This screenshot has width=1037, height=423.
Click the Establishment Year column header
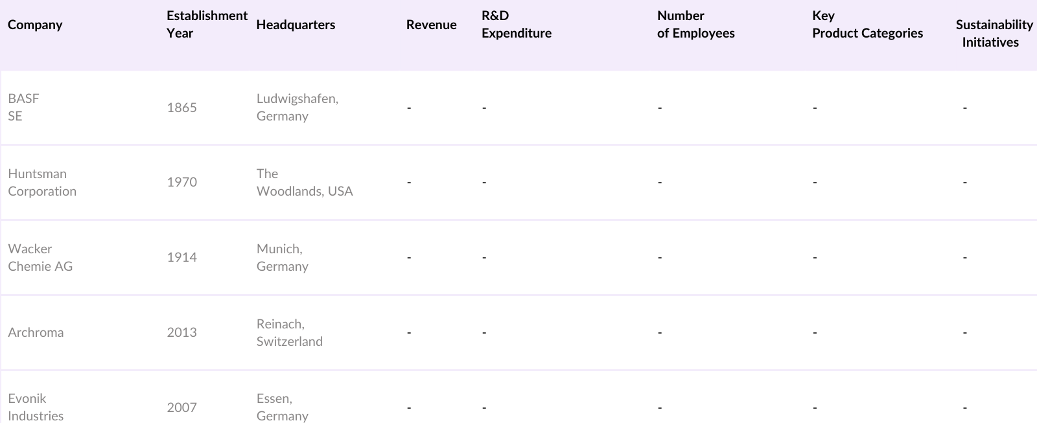click(206, 25)
